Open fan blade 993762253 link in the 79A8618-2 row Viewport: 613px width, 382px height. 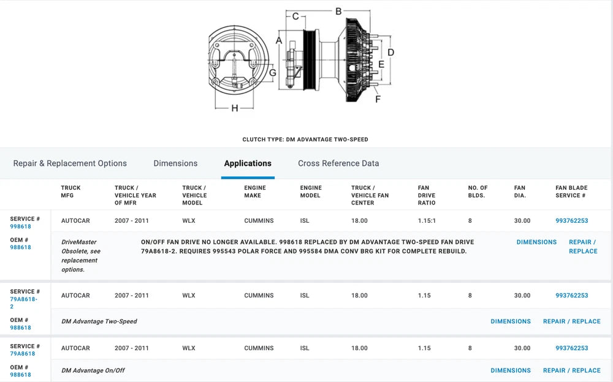pyautogui.click(x=571, y=296)
